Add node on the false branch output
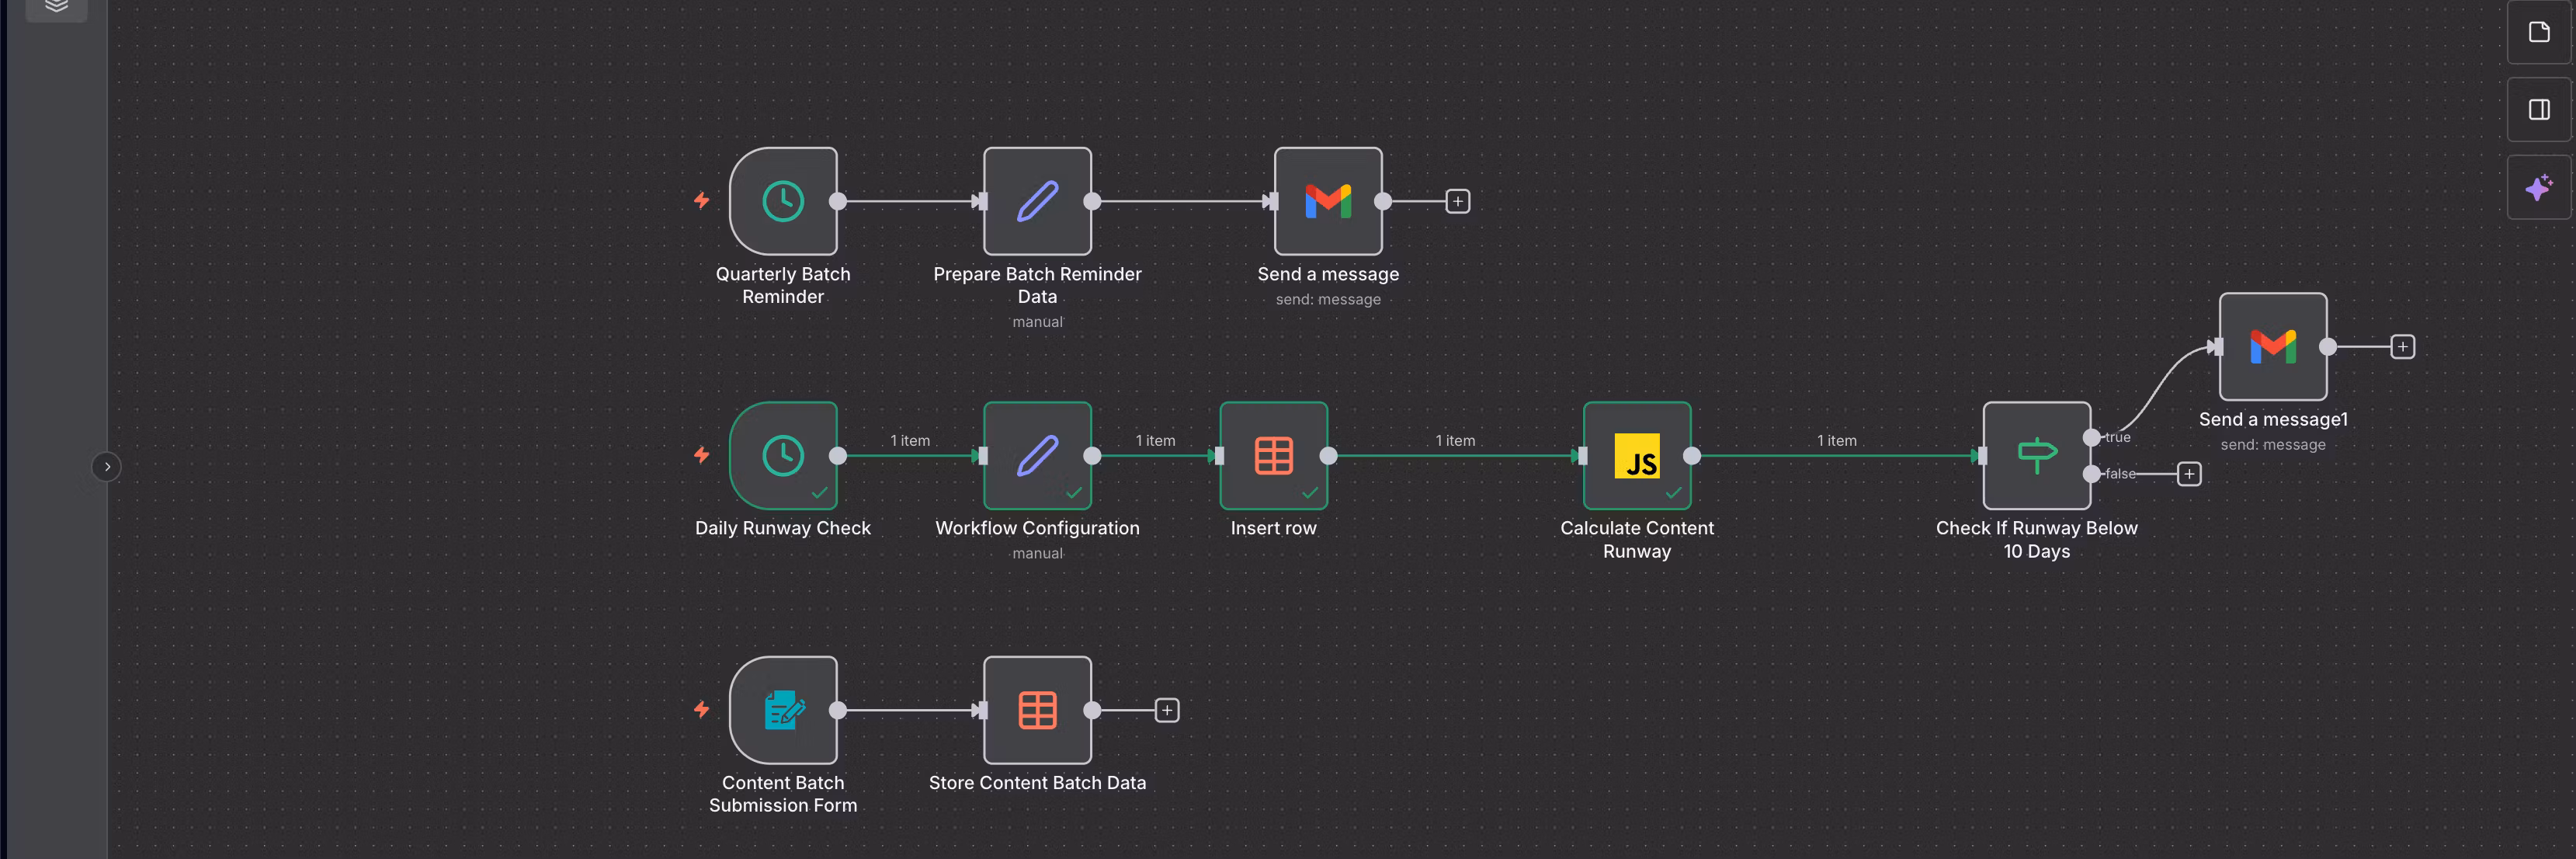Viewport: 2576px width, 859px height. (x=2189, y=474)
